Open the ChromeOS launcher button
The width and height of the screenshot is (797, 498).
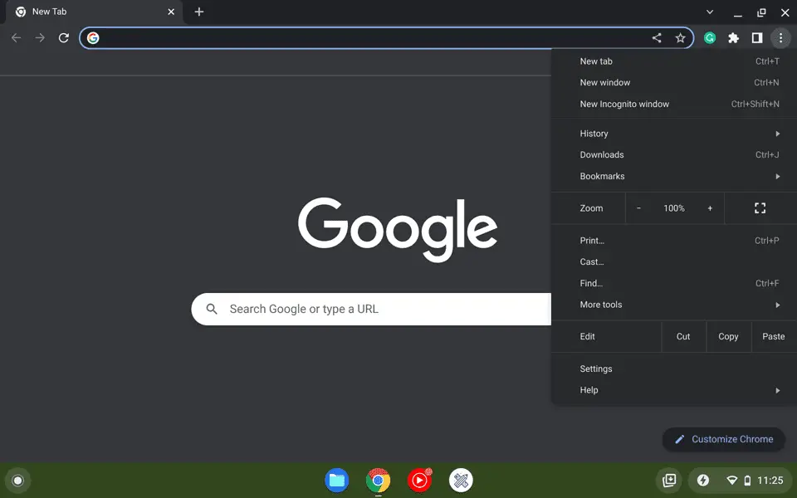tap(17, 480)
